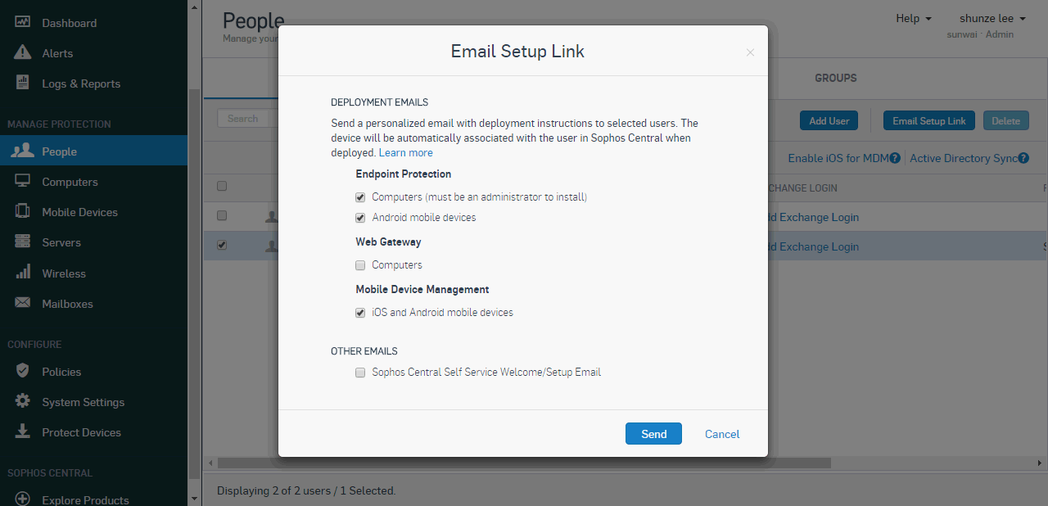The image size is (1048, 506).
Task: Click the Alerts warning triangle icon
Action: 23,53
